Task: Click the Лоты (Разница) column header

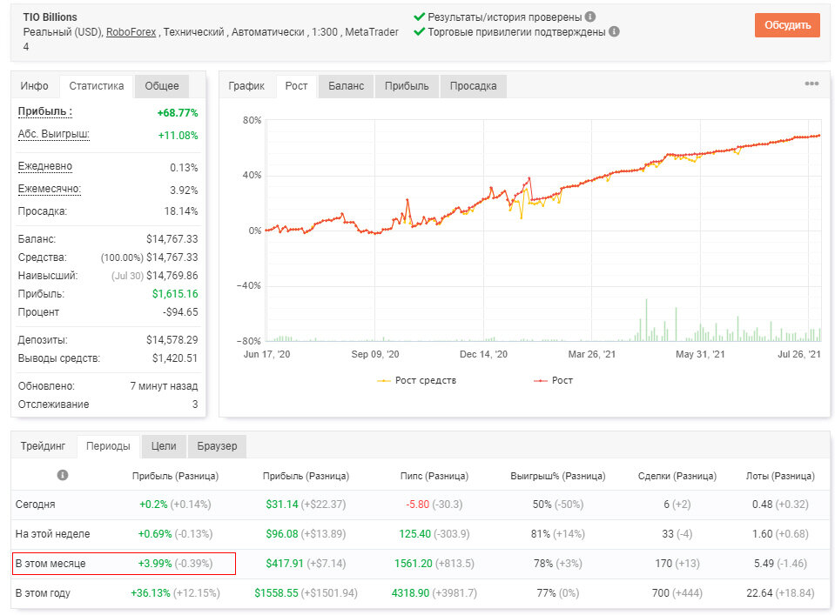Action: [780, 476]
